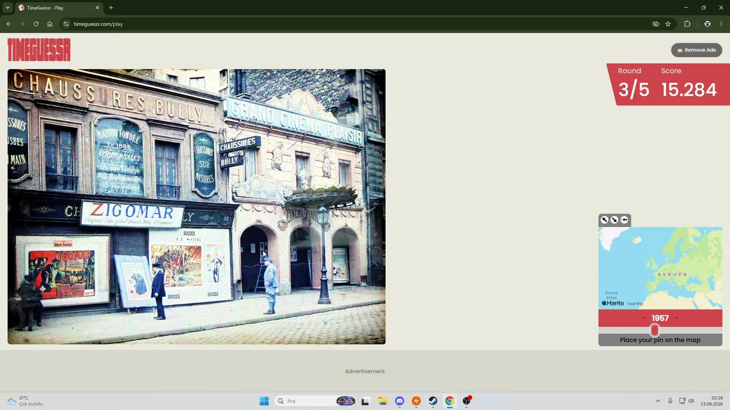Decrease the year with the left arrow beside 1957
The width and height of the screenshot is (730, 410).
click(644, 318)
